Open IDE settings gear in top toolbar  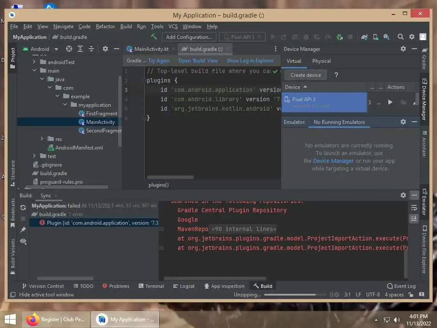click(x=412, y=37)
